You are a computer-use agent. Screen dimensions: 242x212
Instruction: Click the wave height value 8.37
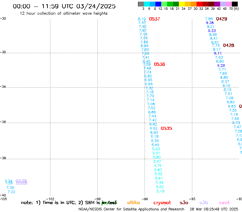pyautogui.click(x=225, y=82)
